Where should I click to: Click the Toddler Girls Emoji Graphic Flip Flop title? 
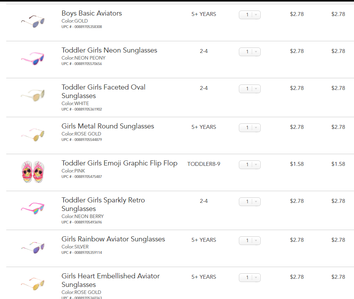pyautogui.click(x=119, y=163)
